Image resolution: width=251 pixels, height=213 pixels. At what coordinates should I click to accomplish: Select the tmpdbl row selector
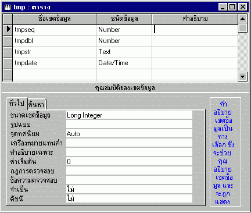(8, 41)
